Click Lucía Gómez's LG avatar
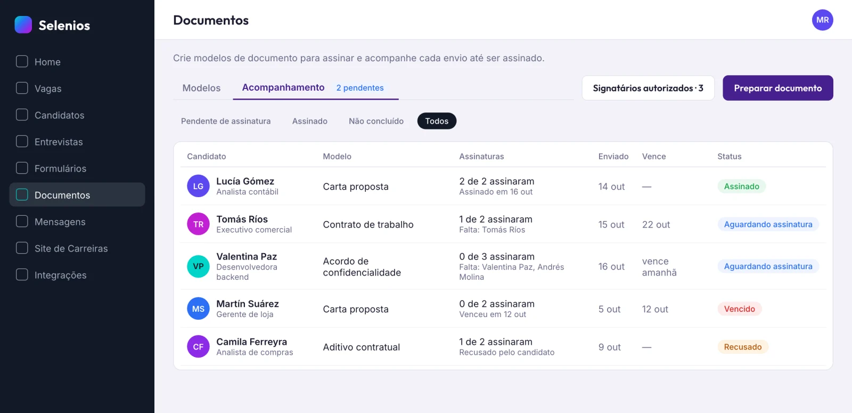The image size is (852, 413). tap(198, 186)
